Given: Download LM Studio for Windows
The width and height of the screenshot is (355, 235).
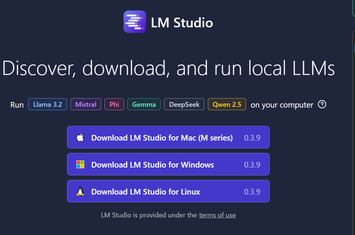Looking at the screenshot, I should [x=168, y=164].
